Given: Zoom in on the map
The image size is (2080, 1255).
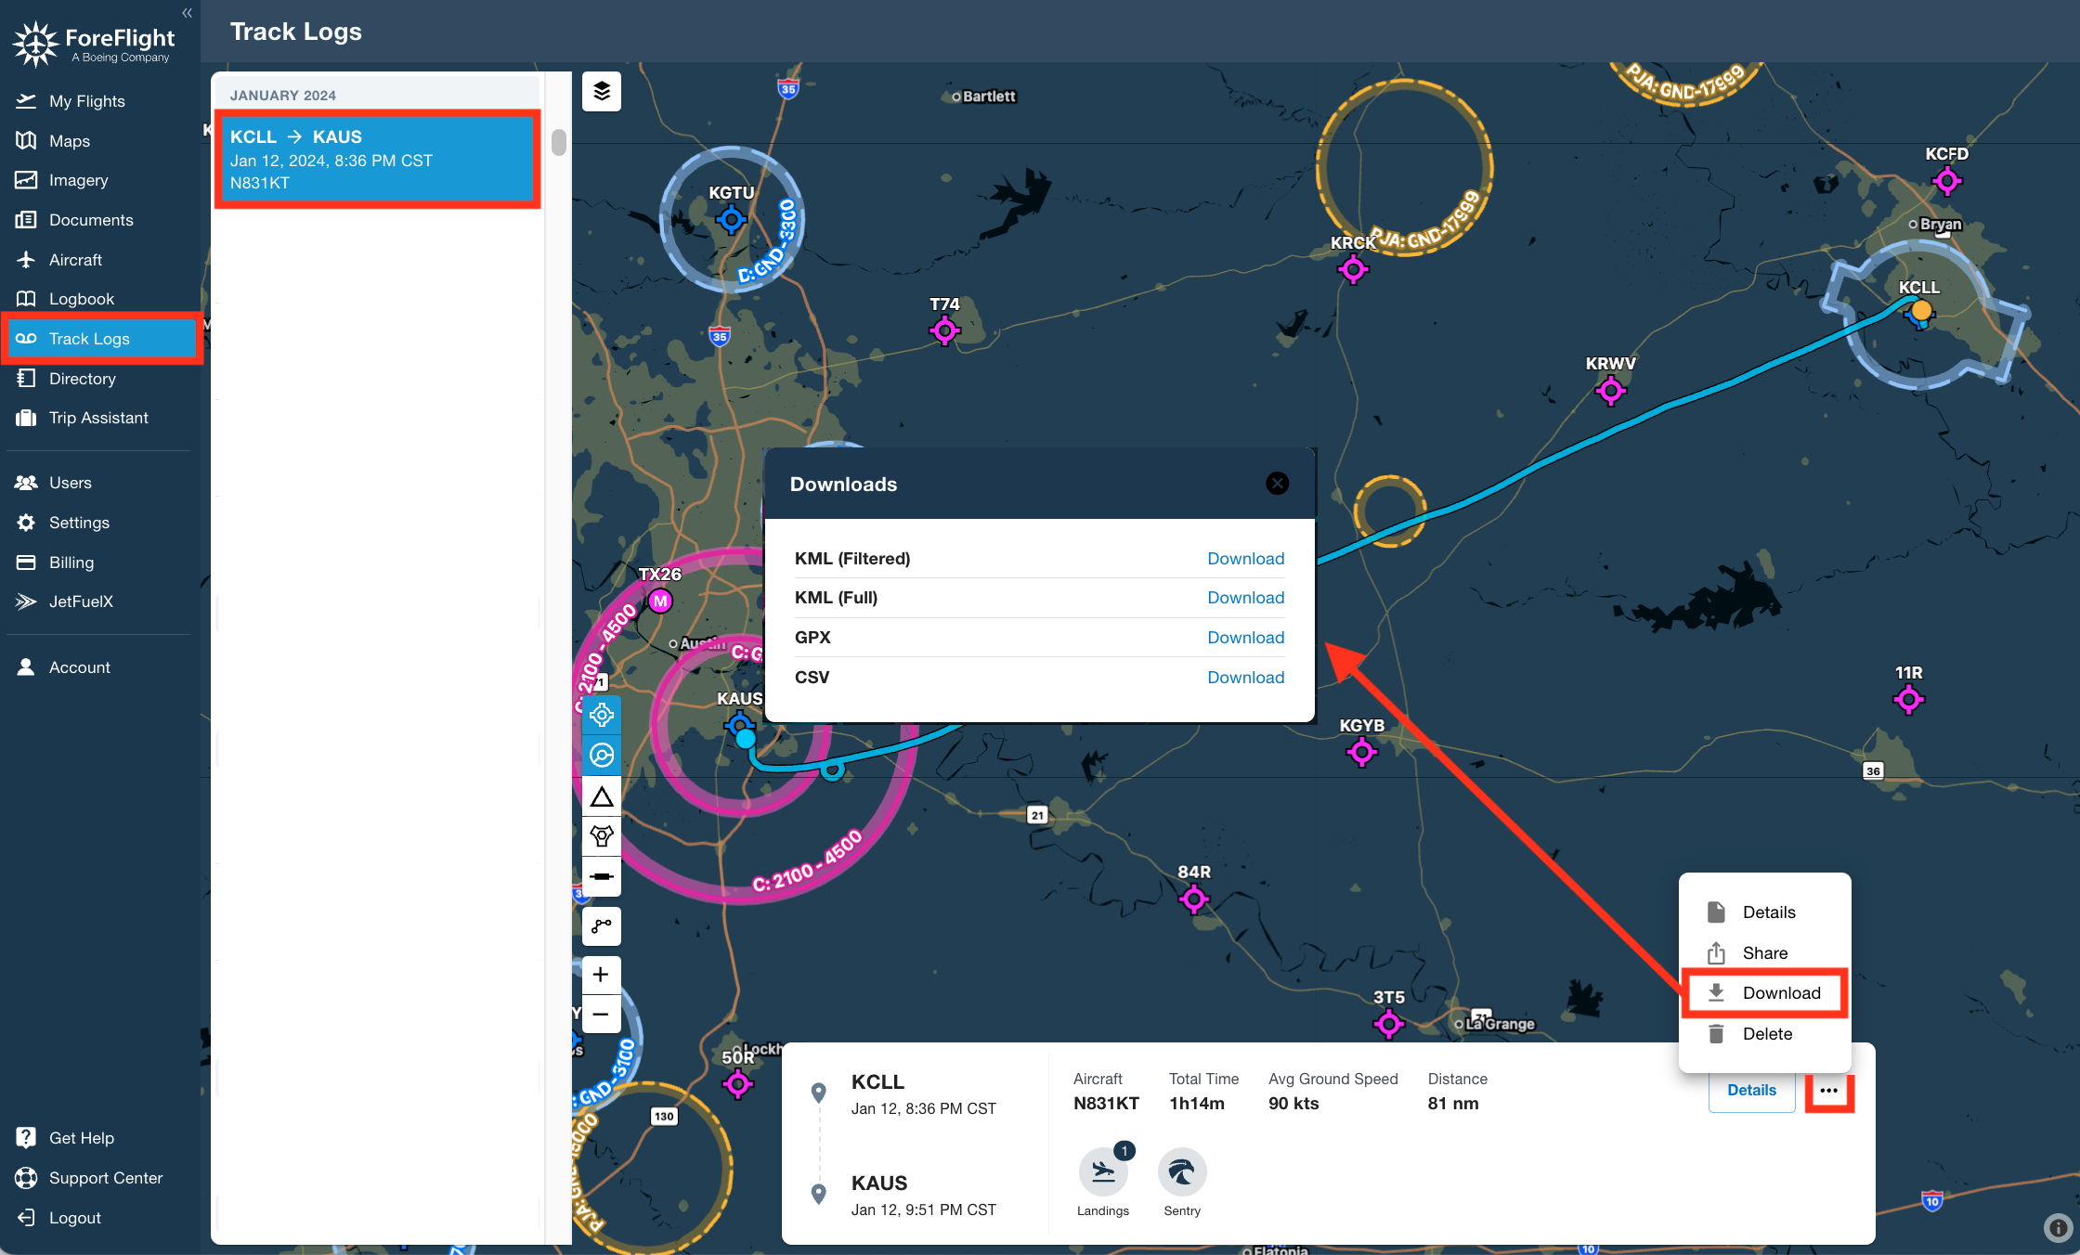Looking at the screenshot, I should pos(601,975).
